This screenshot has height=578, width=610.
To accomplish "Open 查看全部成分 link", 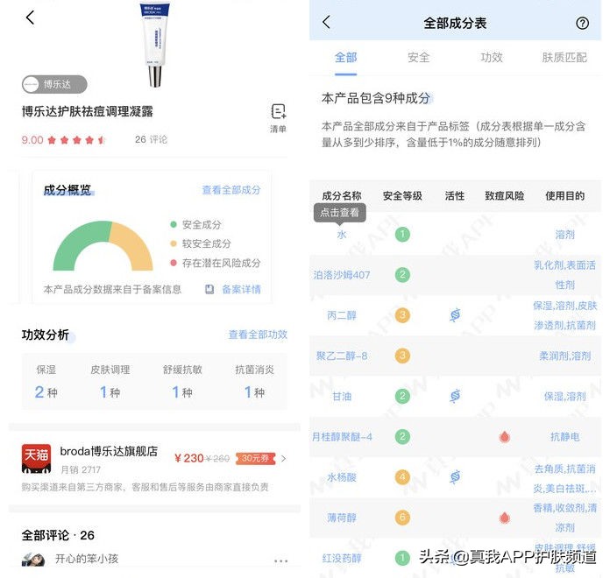I will click(x=231, y=190).
